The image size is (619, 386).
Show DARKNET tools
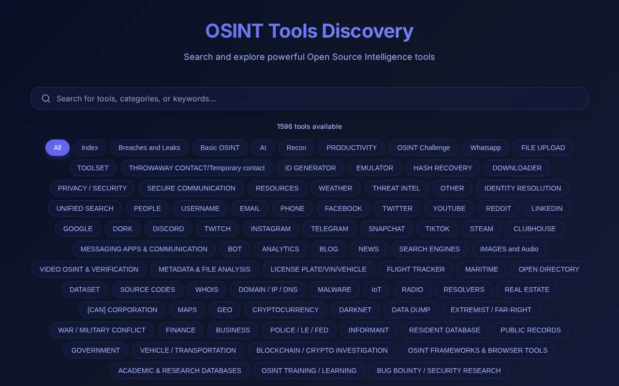pyautogui.click(x=355, y=310)
